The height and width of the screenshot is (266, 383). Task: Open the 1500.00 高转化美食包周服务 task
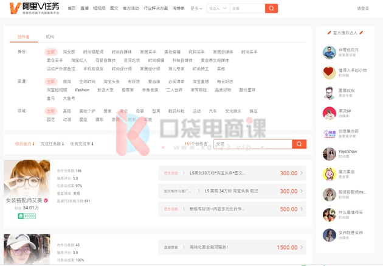(232, 247)
